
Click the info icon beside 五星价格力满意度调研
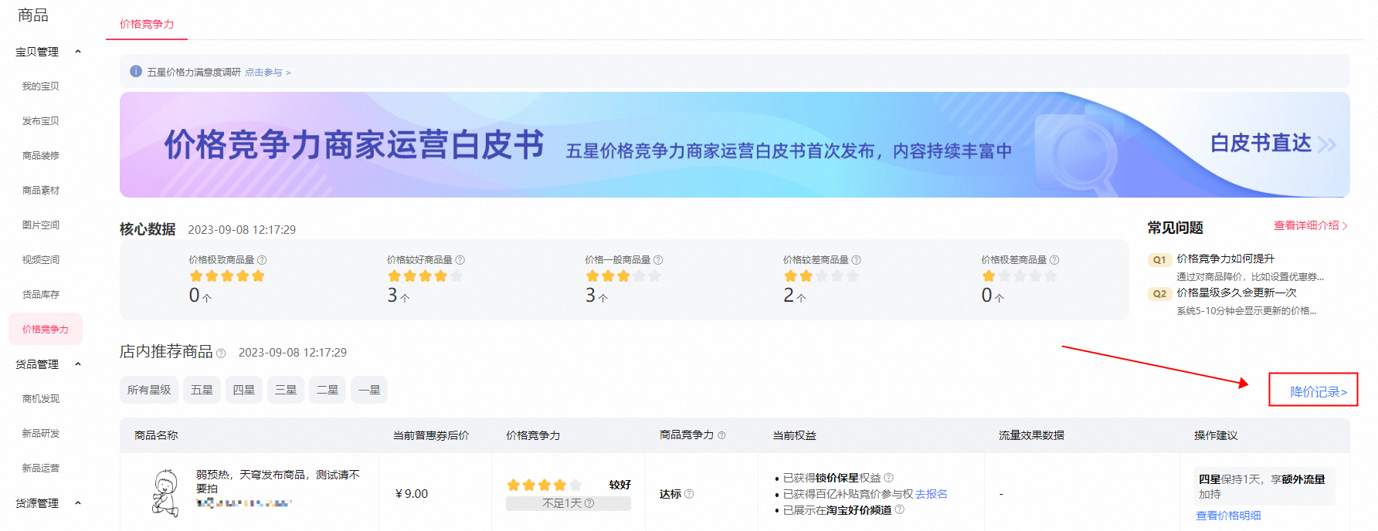pos(136,72)
